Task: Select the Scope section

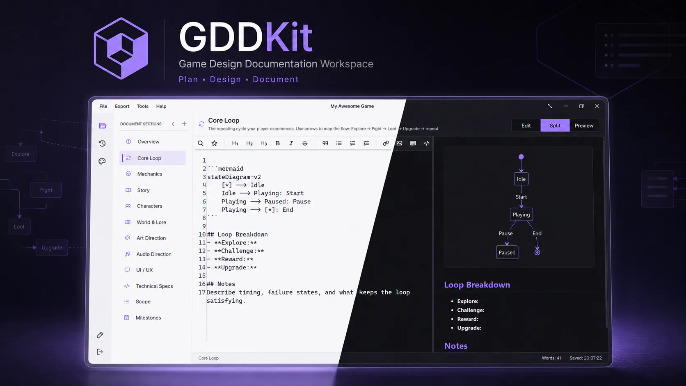Action: [x=152, y=301]
